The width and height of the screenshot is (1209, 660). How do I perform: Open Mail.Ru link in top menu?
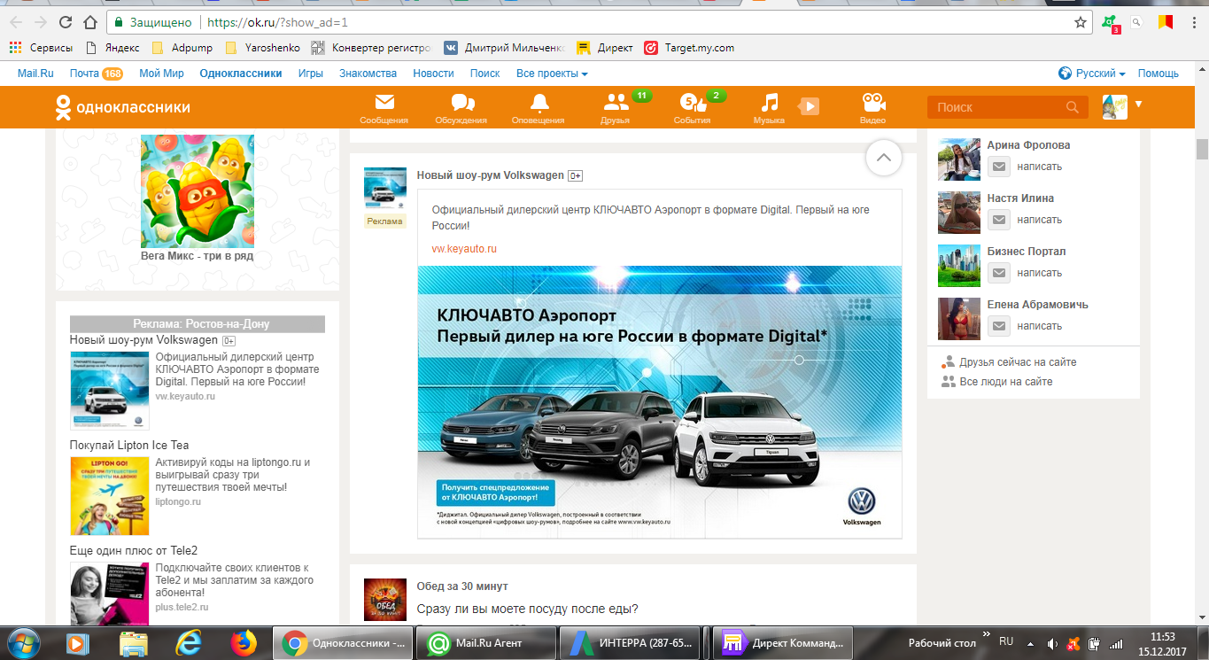click(x=35, y=74)
